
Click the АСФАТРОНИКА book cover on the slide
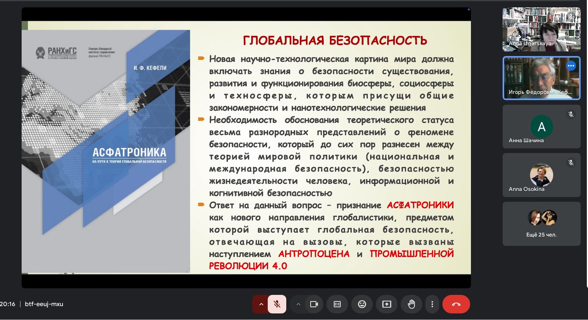(106, 151)
